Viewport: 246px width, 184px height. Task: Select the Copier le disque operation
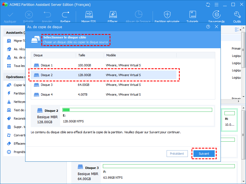pyautogui.click(x=16, y=85)
